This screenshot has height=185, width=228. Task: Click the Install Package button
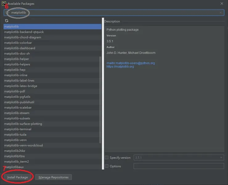[x=18, y=177]
